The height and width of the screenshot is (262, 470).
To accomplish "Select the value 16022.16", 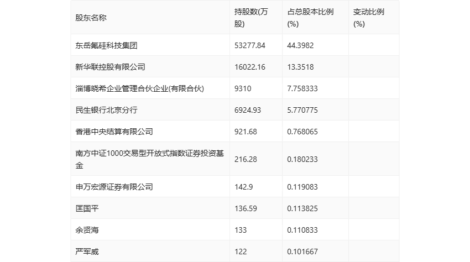I will coord(250,67).
